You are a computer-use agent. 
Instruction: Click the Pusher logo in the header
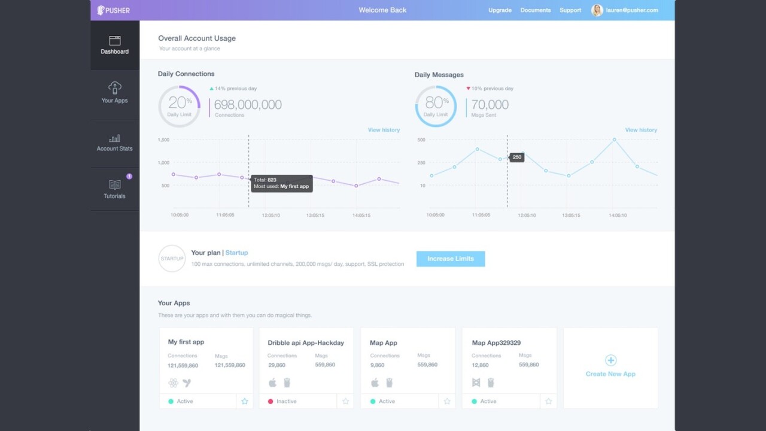[x=113, y=10]
